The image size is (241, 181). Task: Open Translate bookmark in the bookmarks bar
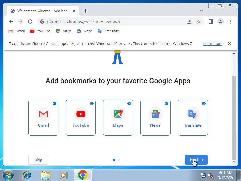point(108,31)
